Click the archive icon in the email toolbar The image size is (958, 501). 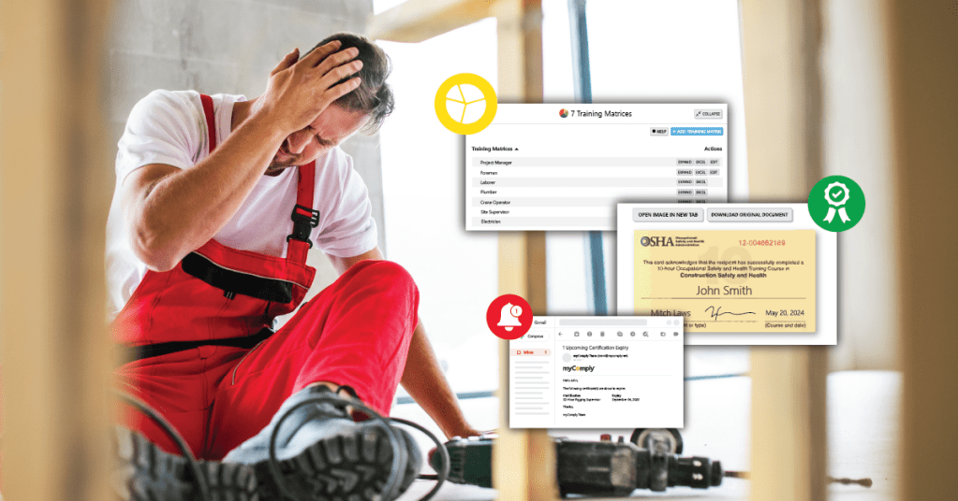pyautogui.click(x=576, y=333)
